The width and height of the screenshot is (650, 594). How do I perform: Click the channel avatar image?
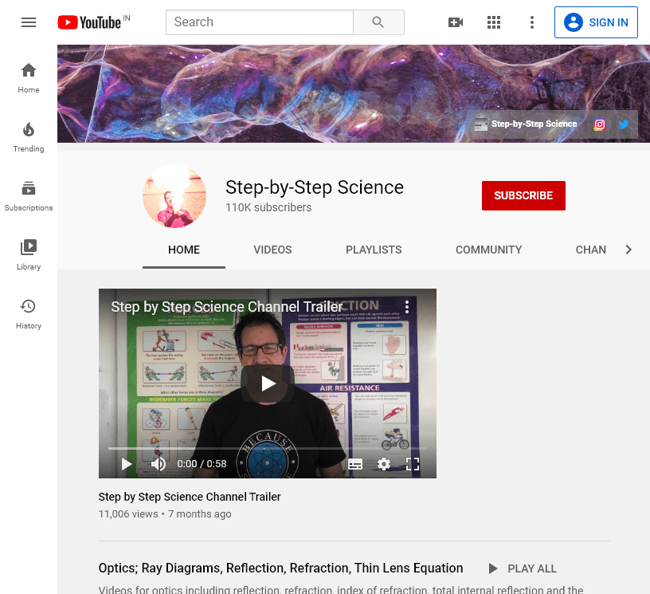coord(174,196)
